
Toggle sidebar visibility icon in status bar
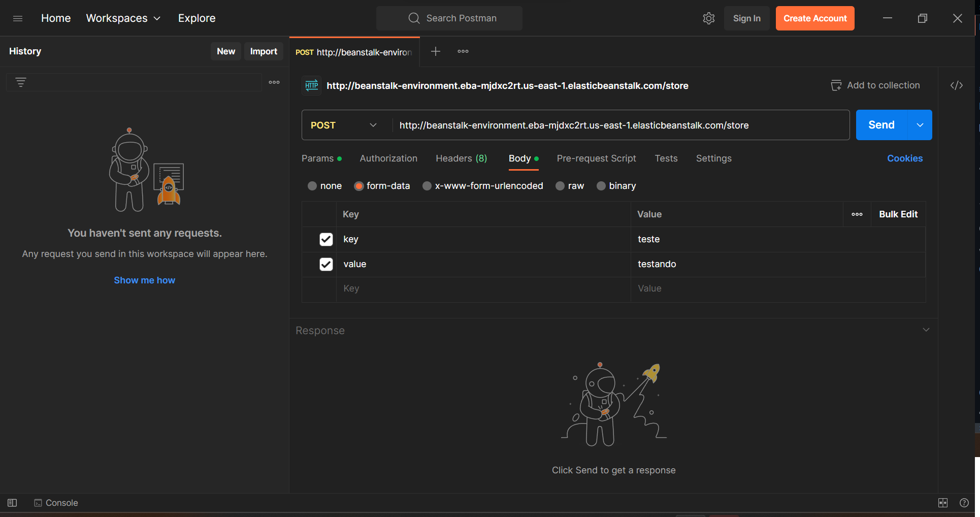click(12, 503)
